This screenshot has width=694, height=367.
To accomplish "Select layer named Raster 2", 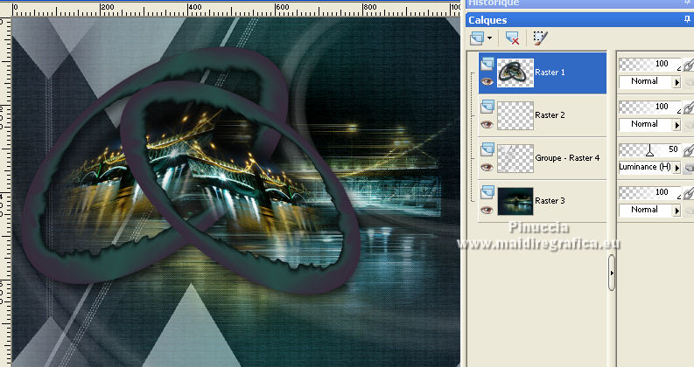I will click(550, 115).
